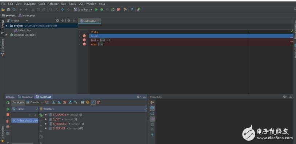296x144 pixels.
Task: Navigate back with the blue arrow icon
Action: click(x=63, y=9)
